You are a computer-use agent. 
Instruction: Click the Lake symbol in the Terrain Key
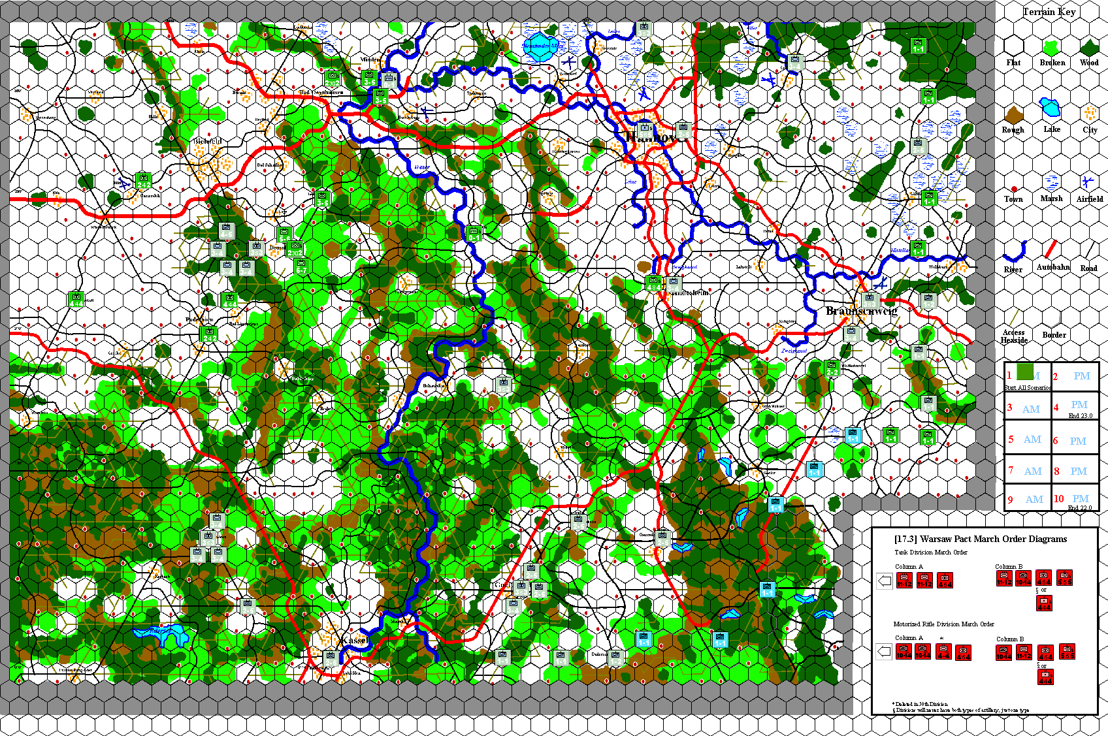[x=1051, y=107]
